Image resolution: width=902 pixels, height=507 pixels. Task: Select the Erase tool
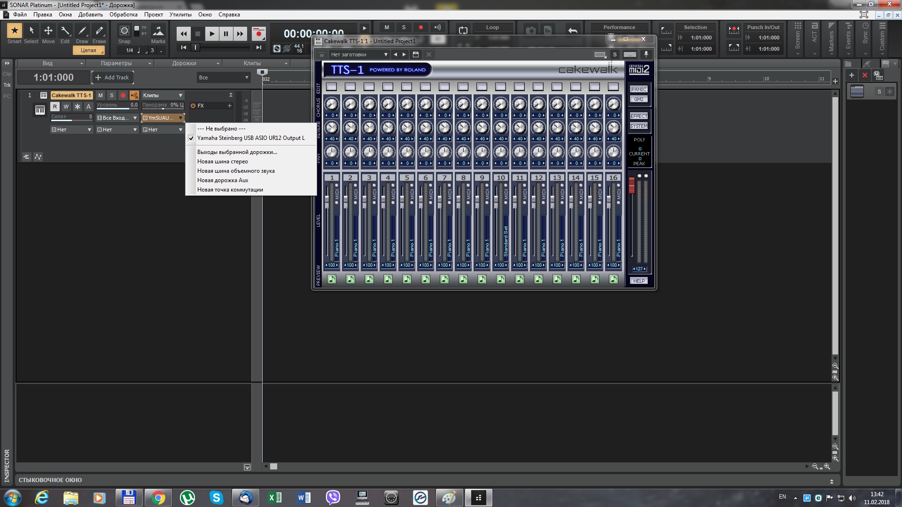99,31
